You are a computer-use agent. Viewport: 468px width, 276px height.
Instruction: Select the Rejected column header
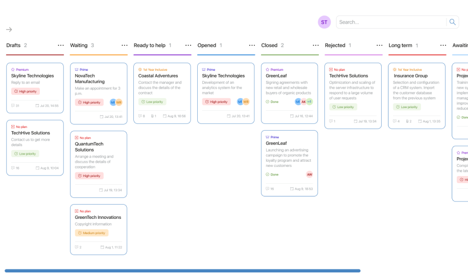click(335, 45)
